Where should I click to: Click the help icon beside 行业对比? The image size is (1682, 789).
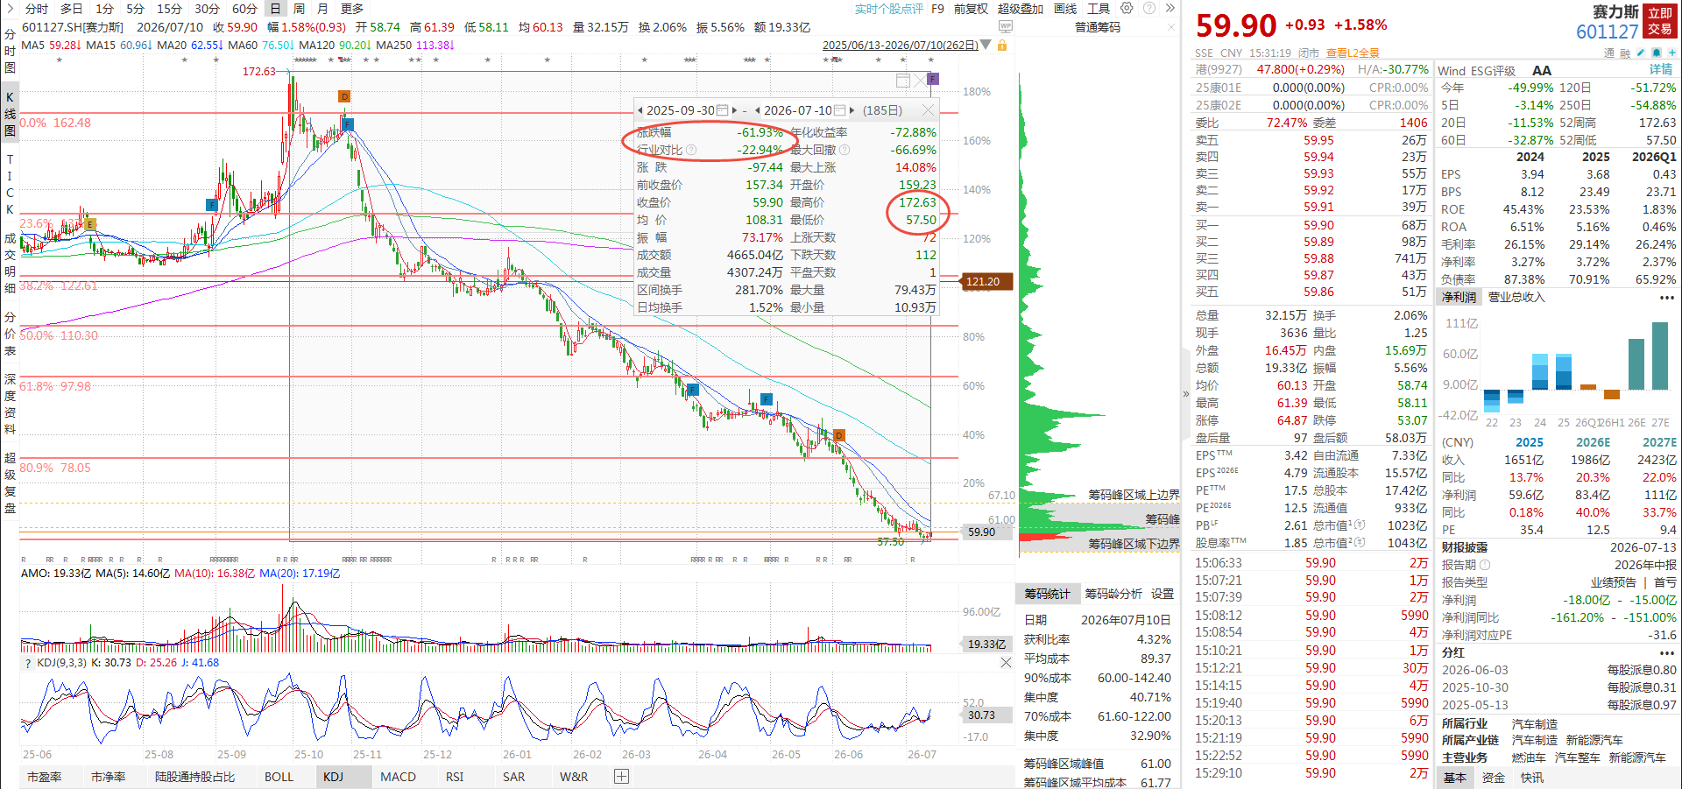tap(691, 150)
